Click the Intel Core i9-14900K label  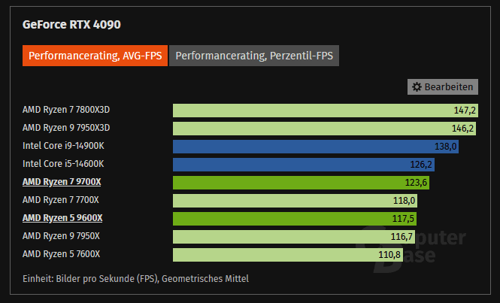[62, 146]
